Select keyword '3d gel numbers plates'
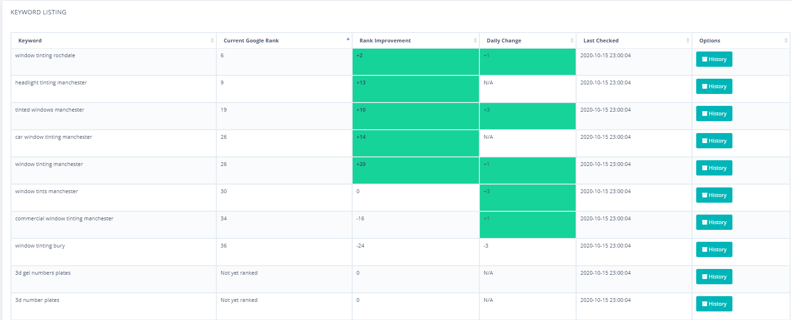This screenshot has width=792, height=320. tap(43, 273)
